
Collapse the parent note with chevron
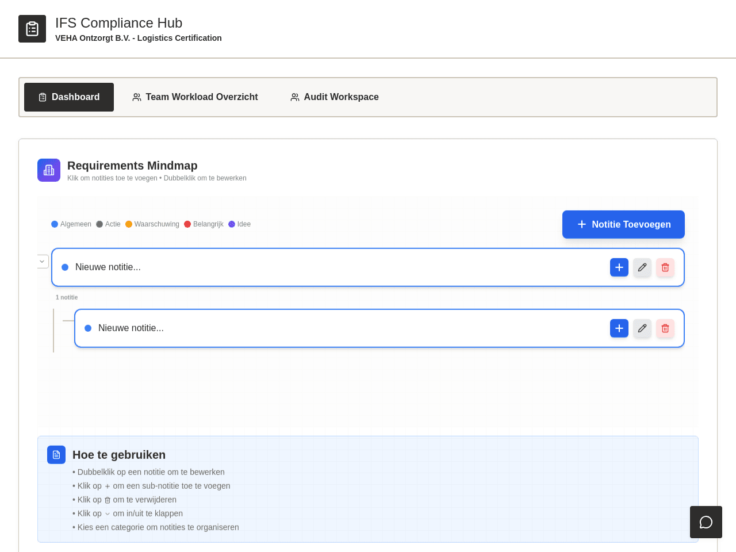pos(43,262)
